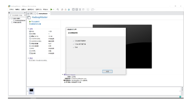The height and width of the screenshot is (100, 189).
Task: Collapse the My Computer tree node
Action: (x=10, y=18)
